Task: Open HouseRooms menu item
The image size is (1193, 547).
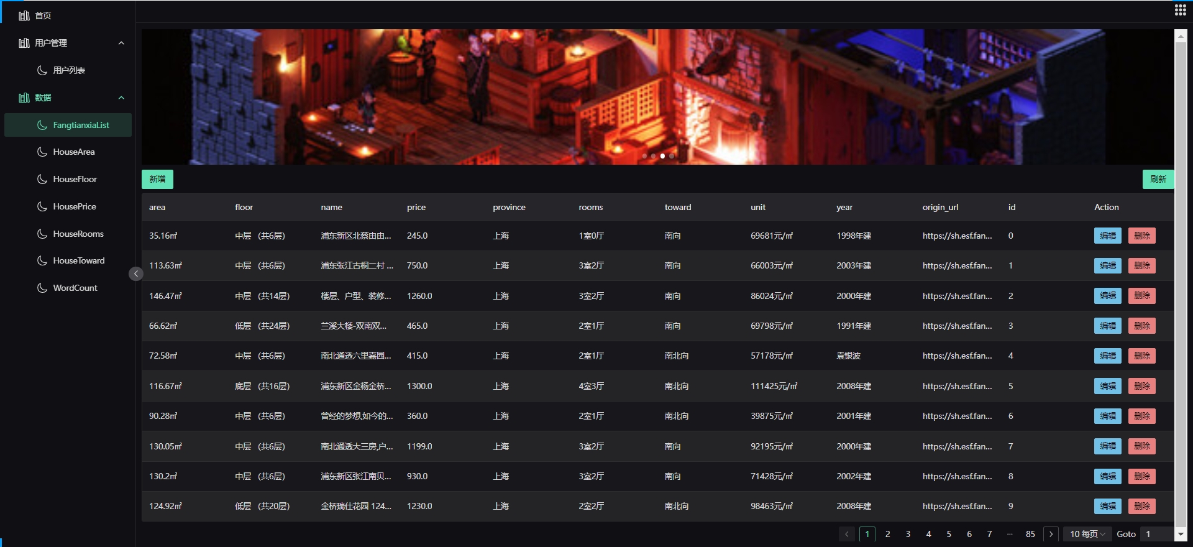Action: (x=68, y=234)
